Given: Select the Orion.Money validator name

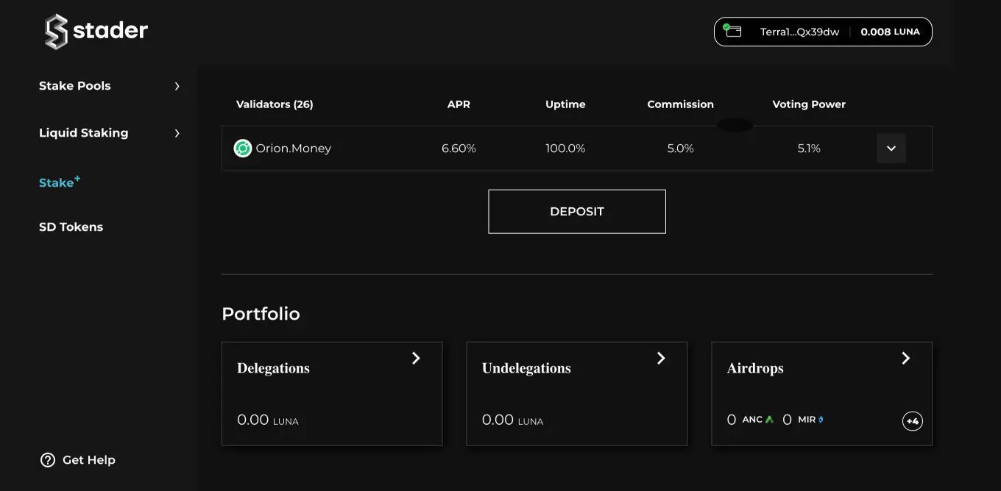Looking at the screenshot, I should 293,148.
